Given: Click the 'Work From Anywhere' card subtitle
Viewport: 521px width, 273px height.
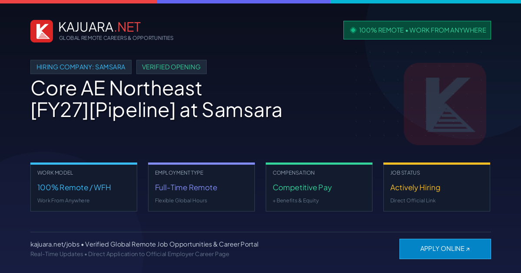Looking at the screenshot, I should point(63,200).
